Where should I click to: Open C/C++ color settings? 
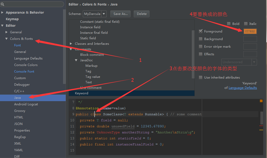click(19, 91)
